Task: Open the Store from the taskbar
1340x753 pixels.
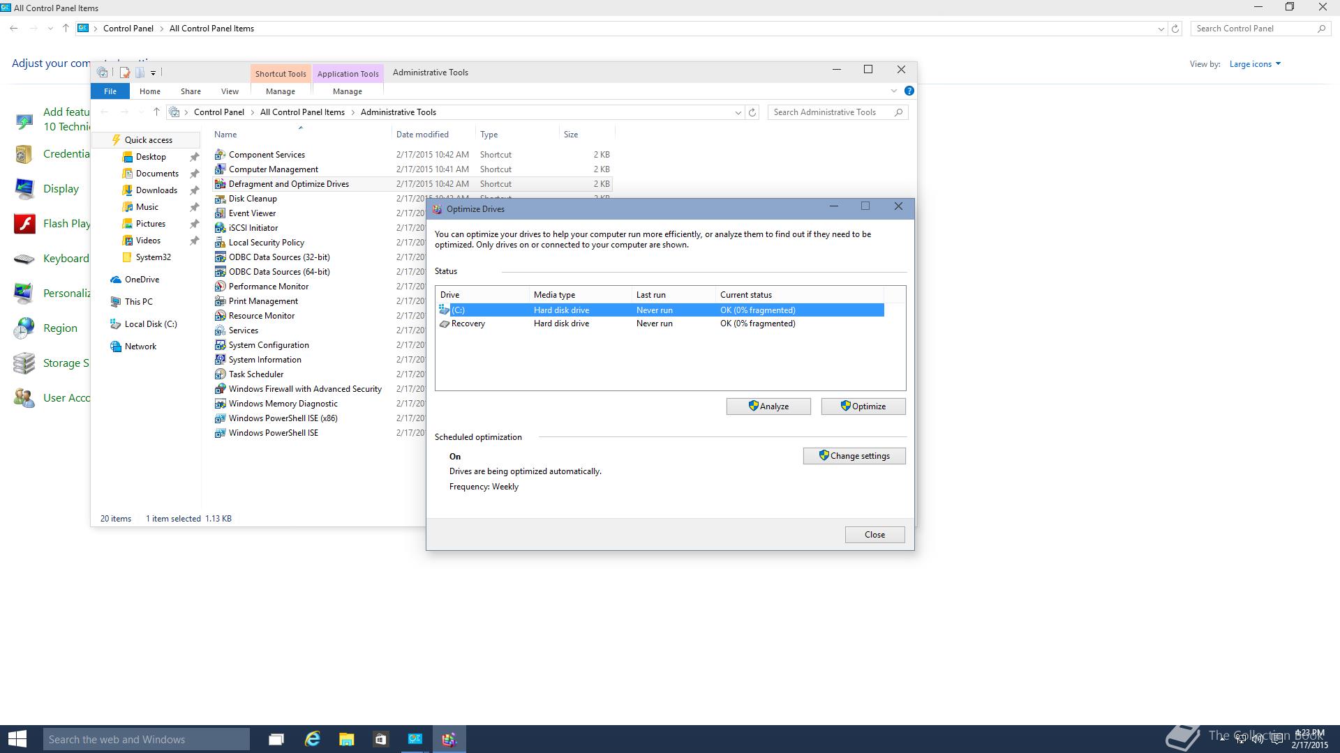Action: pyautogui.click(x=380, y=739)
